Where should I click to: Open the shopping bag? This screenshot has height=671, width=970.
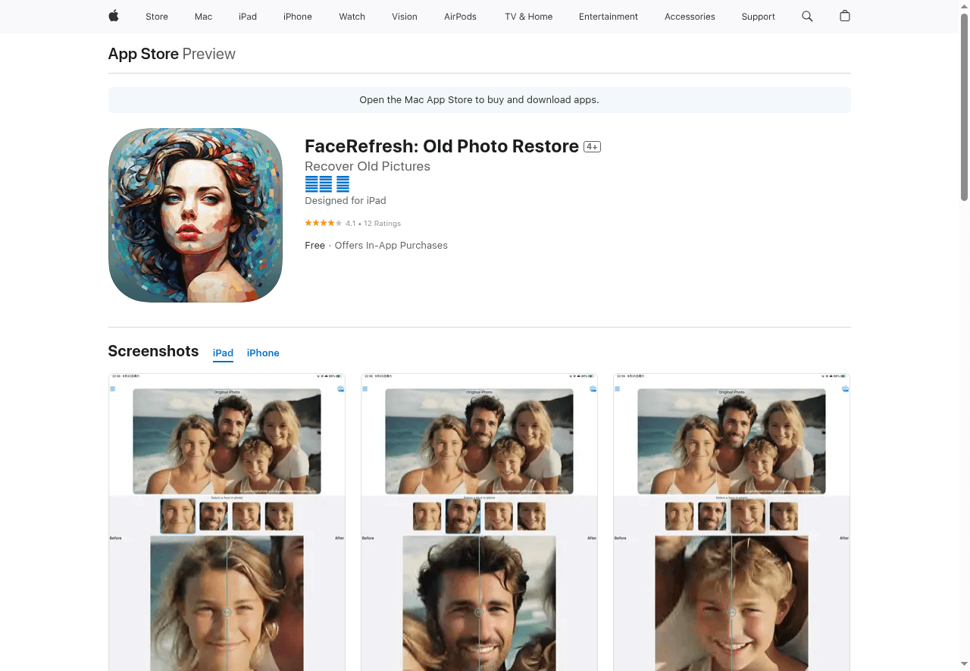point(844,16)
